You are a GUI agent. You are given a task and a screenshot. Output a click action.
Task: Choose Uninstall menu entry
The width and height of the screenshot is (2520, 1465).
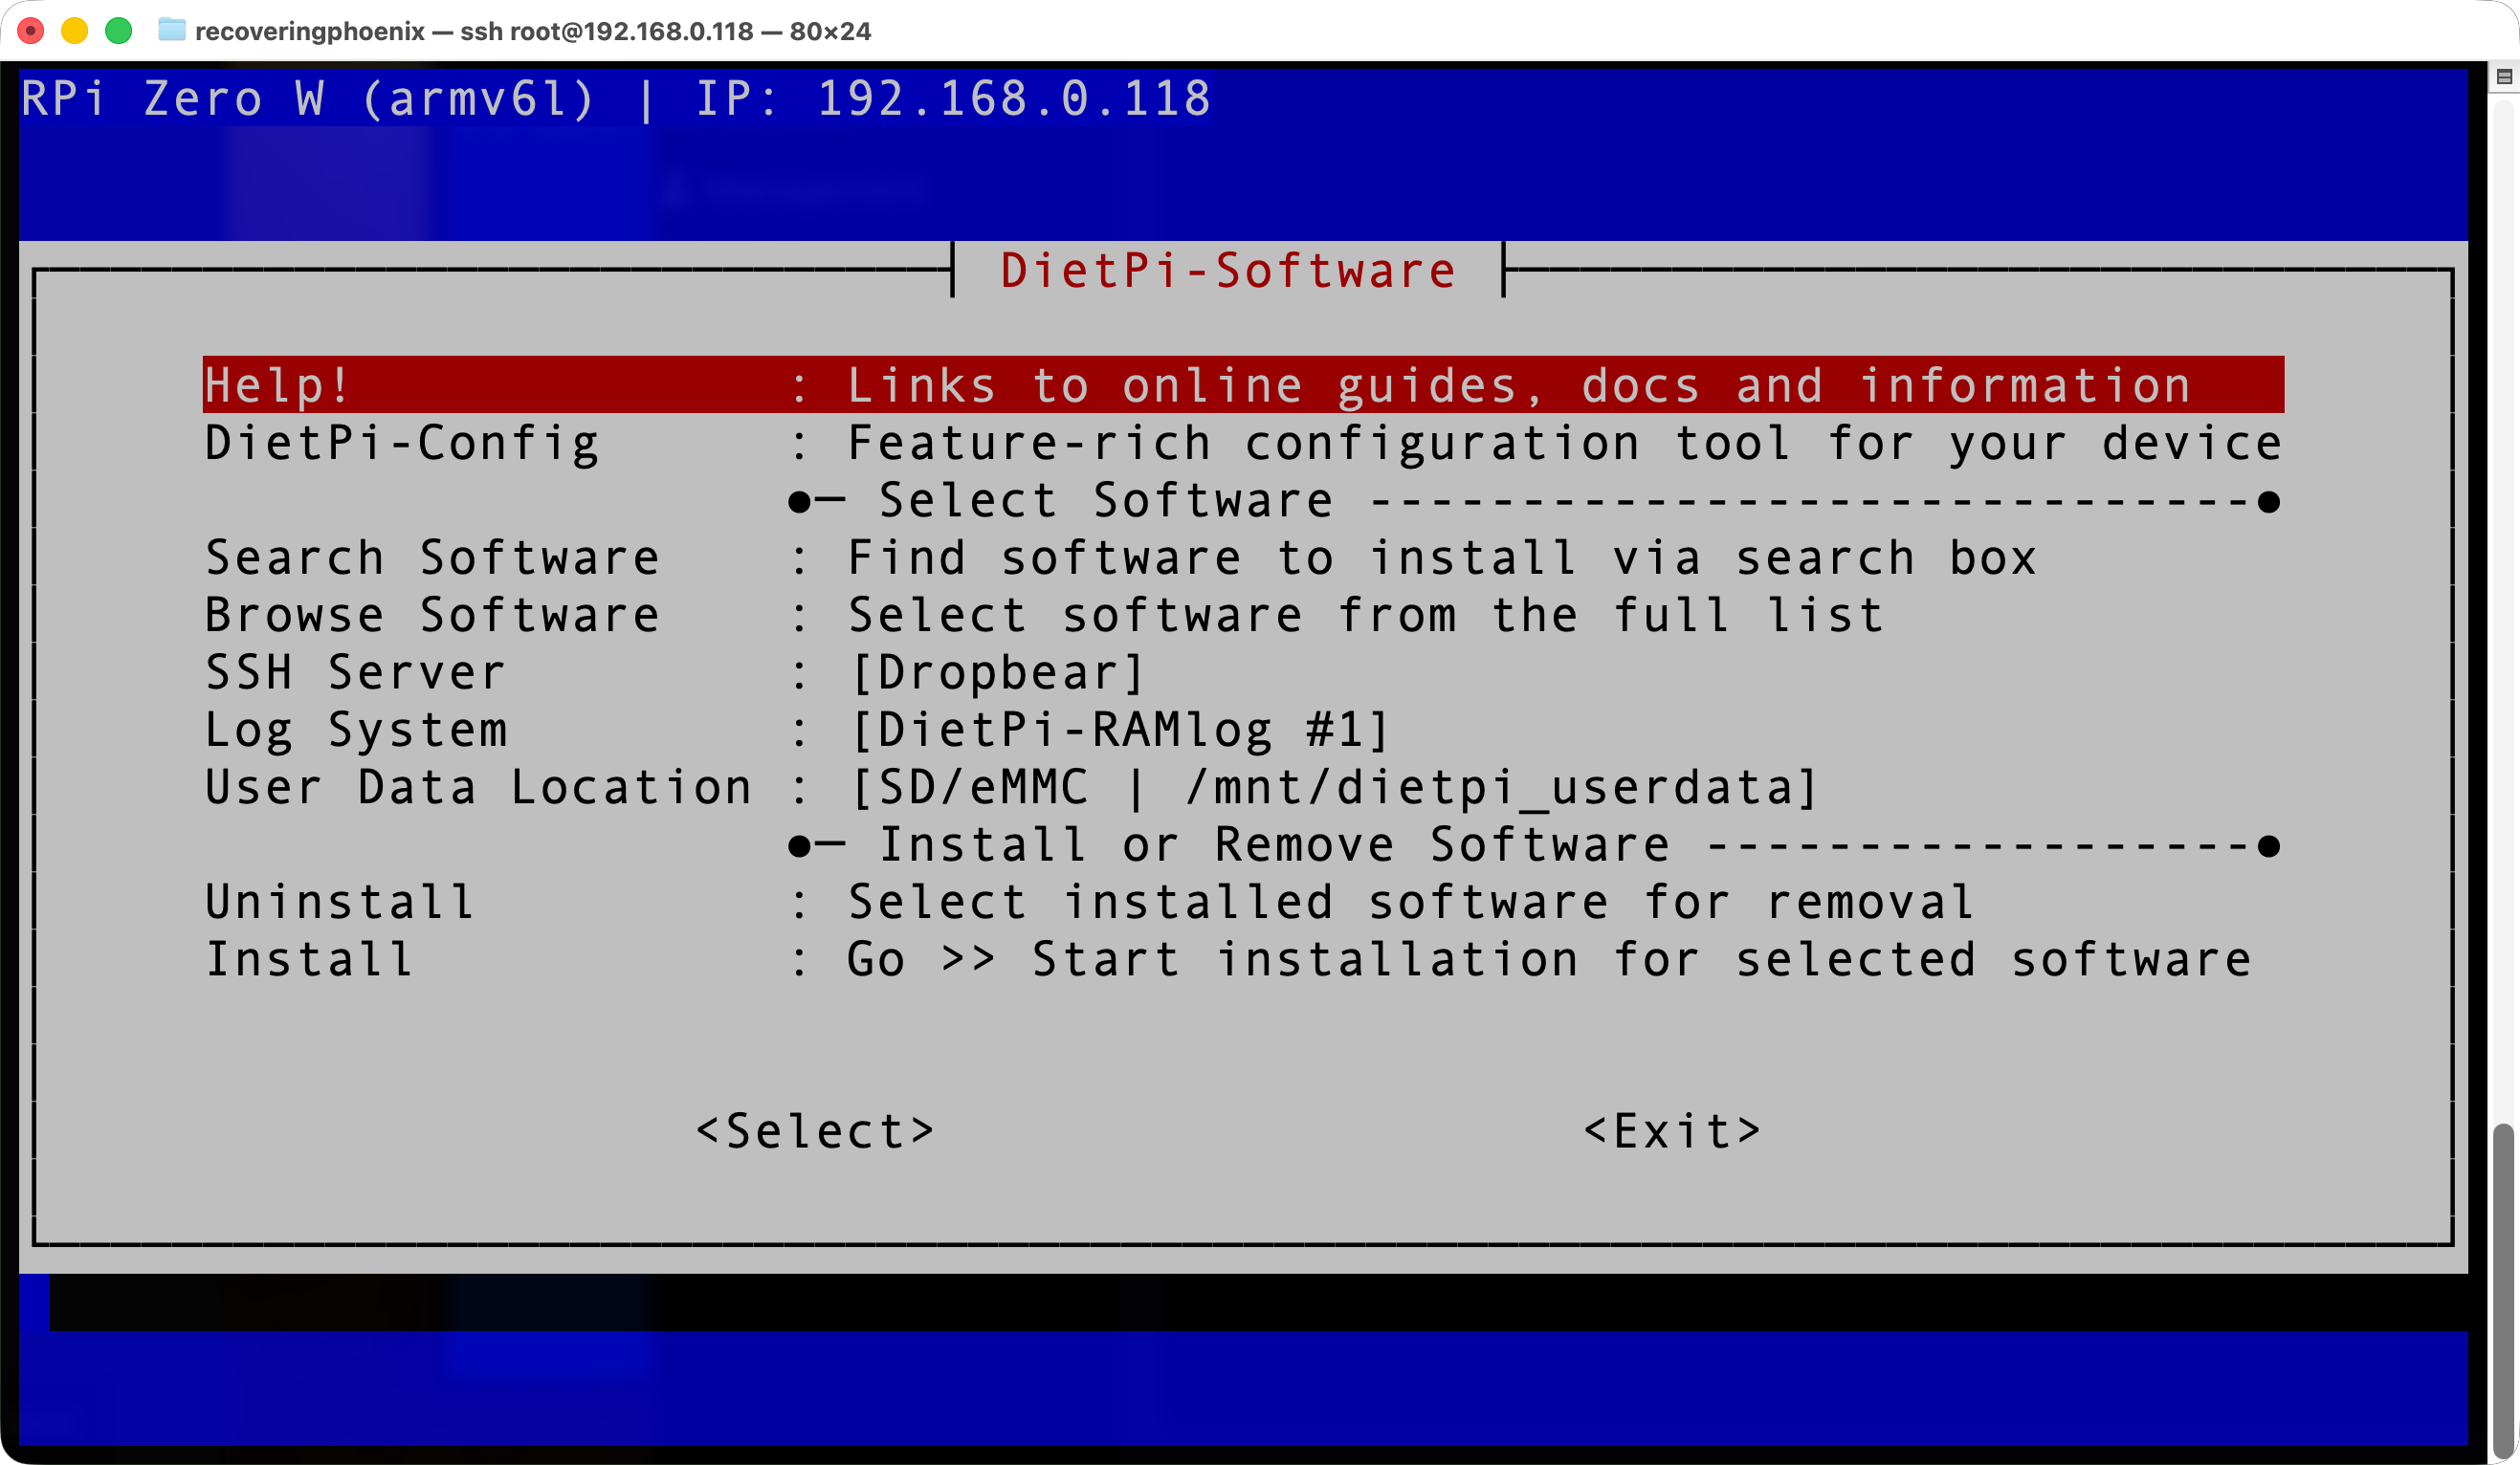coord(1243,903)
